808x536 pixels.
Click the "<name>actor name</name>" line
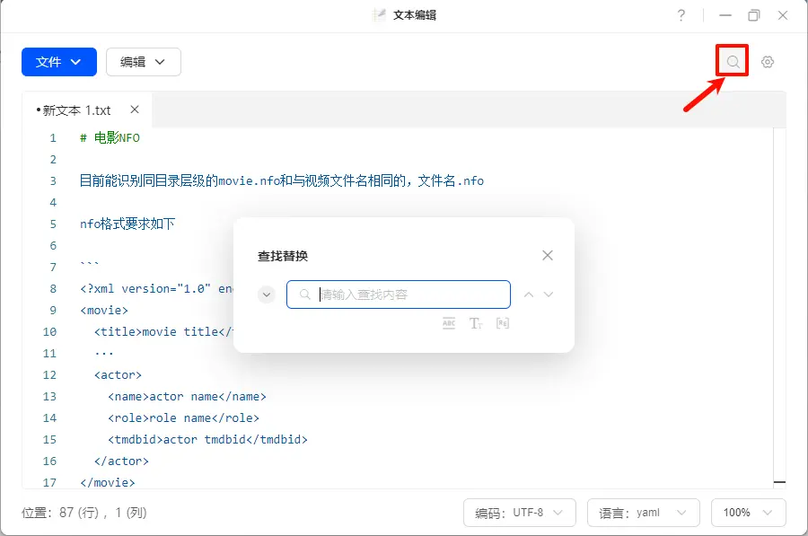(187, 397)
